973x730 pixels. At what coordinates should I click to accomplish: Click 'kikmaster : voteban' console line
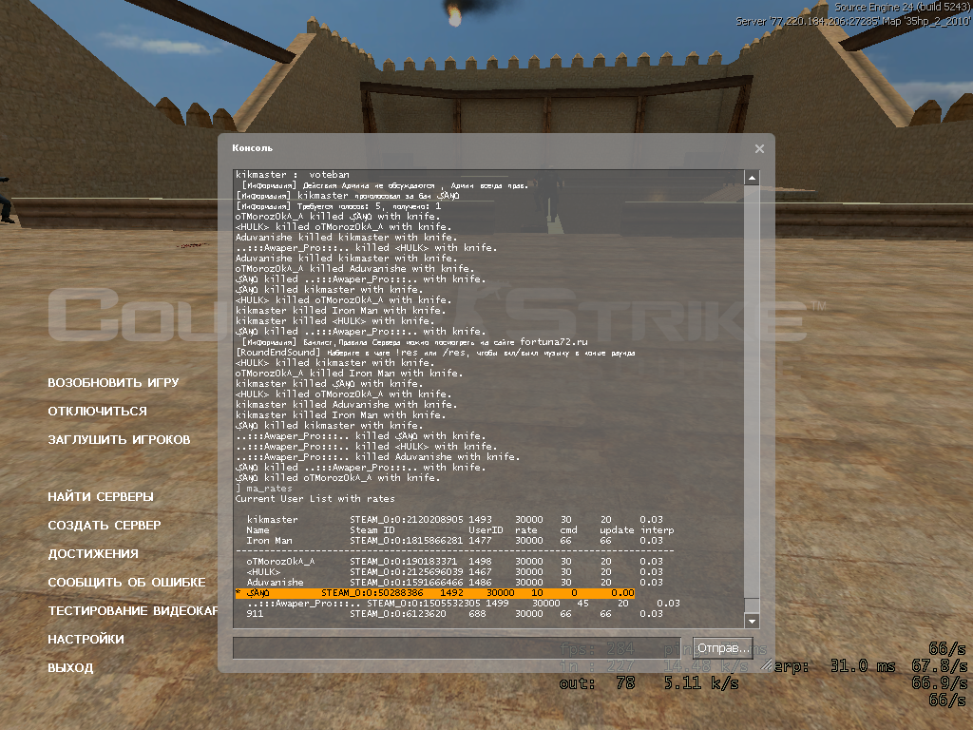click(x=293, y=175)
